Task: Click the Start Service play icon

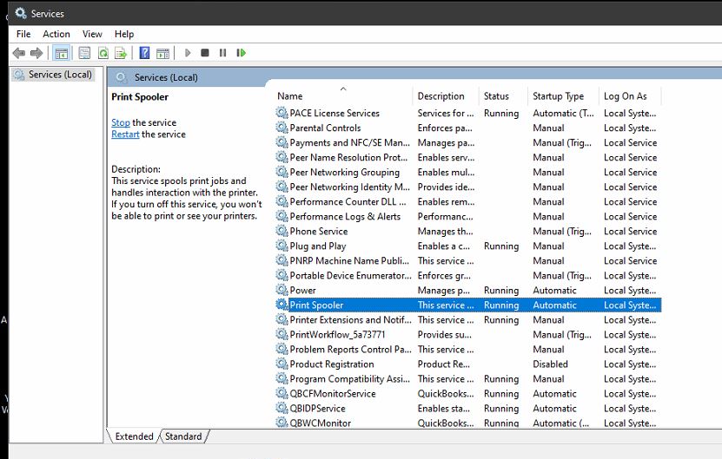Action: 188,53
